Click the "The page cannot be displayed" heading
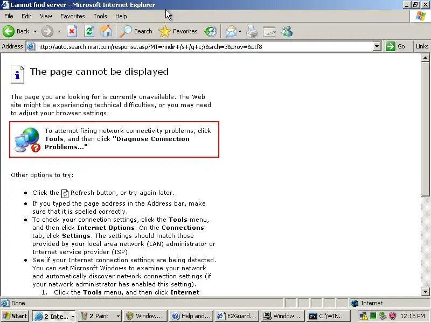The height and width of the screenshot is (323, 431). click(99, 72)
